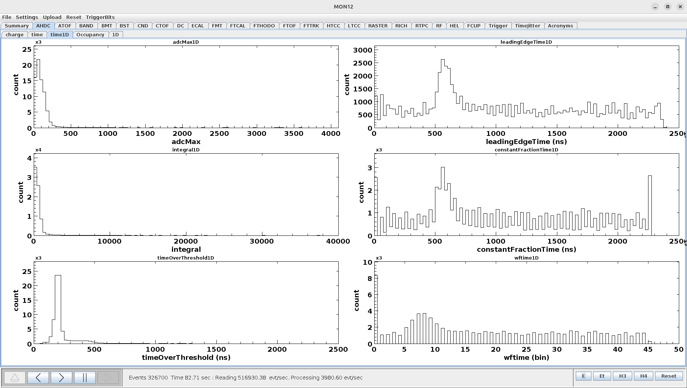The width and height of the screenshot is (687, 388).
Task: Open the TriggerBits menu
Action: (x=100, y=17)
